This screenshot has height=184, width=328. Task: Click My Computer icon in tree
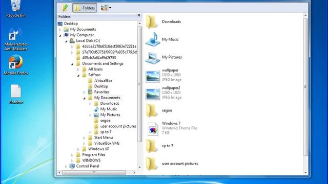(66, 35)
